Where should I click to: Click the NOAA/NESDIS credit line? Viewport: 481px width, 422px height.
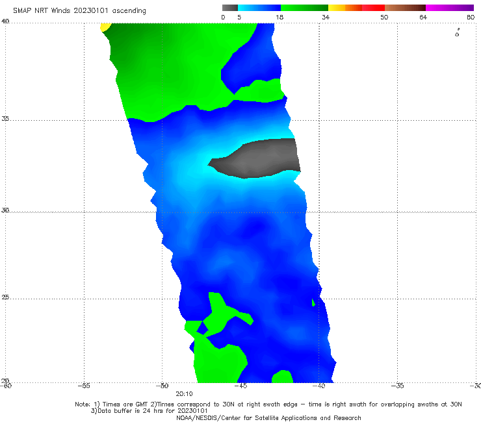coord(268,418)
